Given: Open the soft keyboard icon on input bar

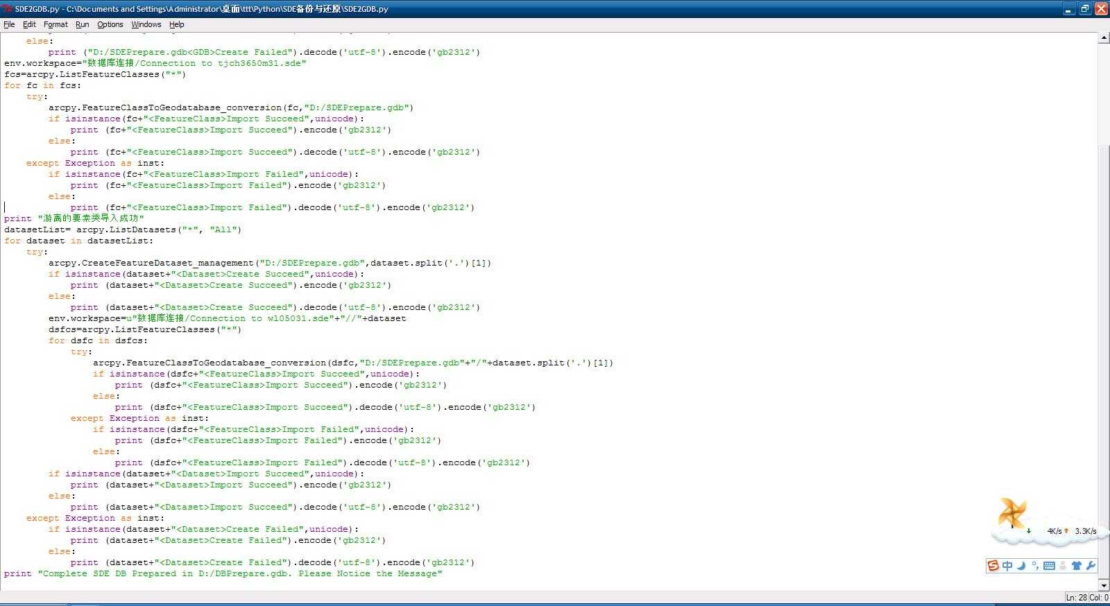Looking at the screenshot, I should click(1049, 566).
